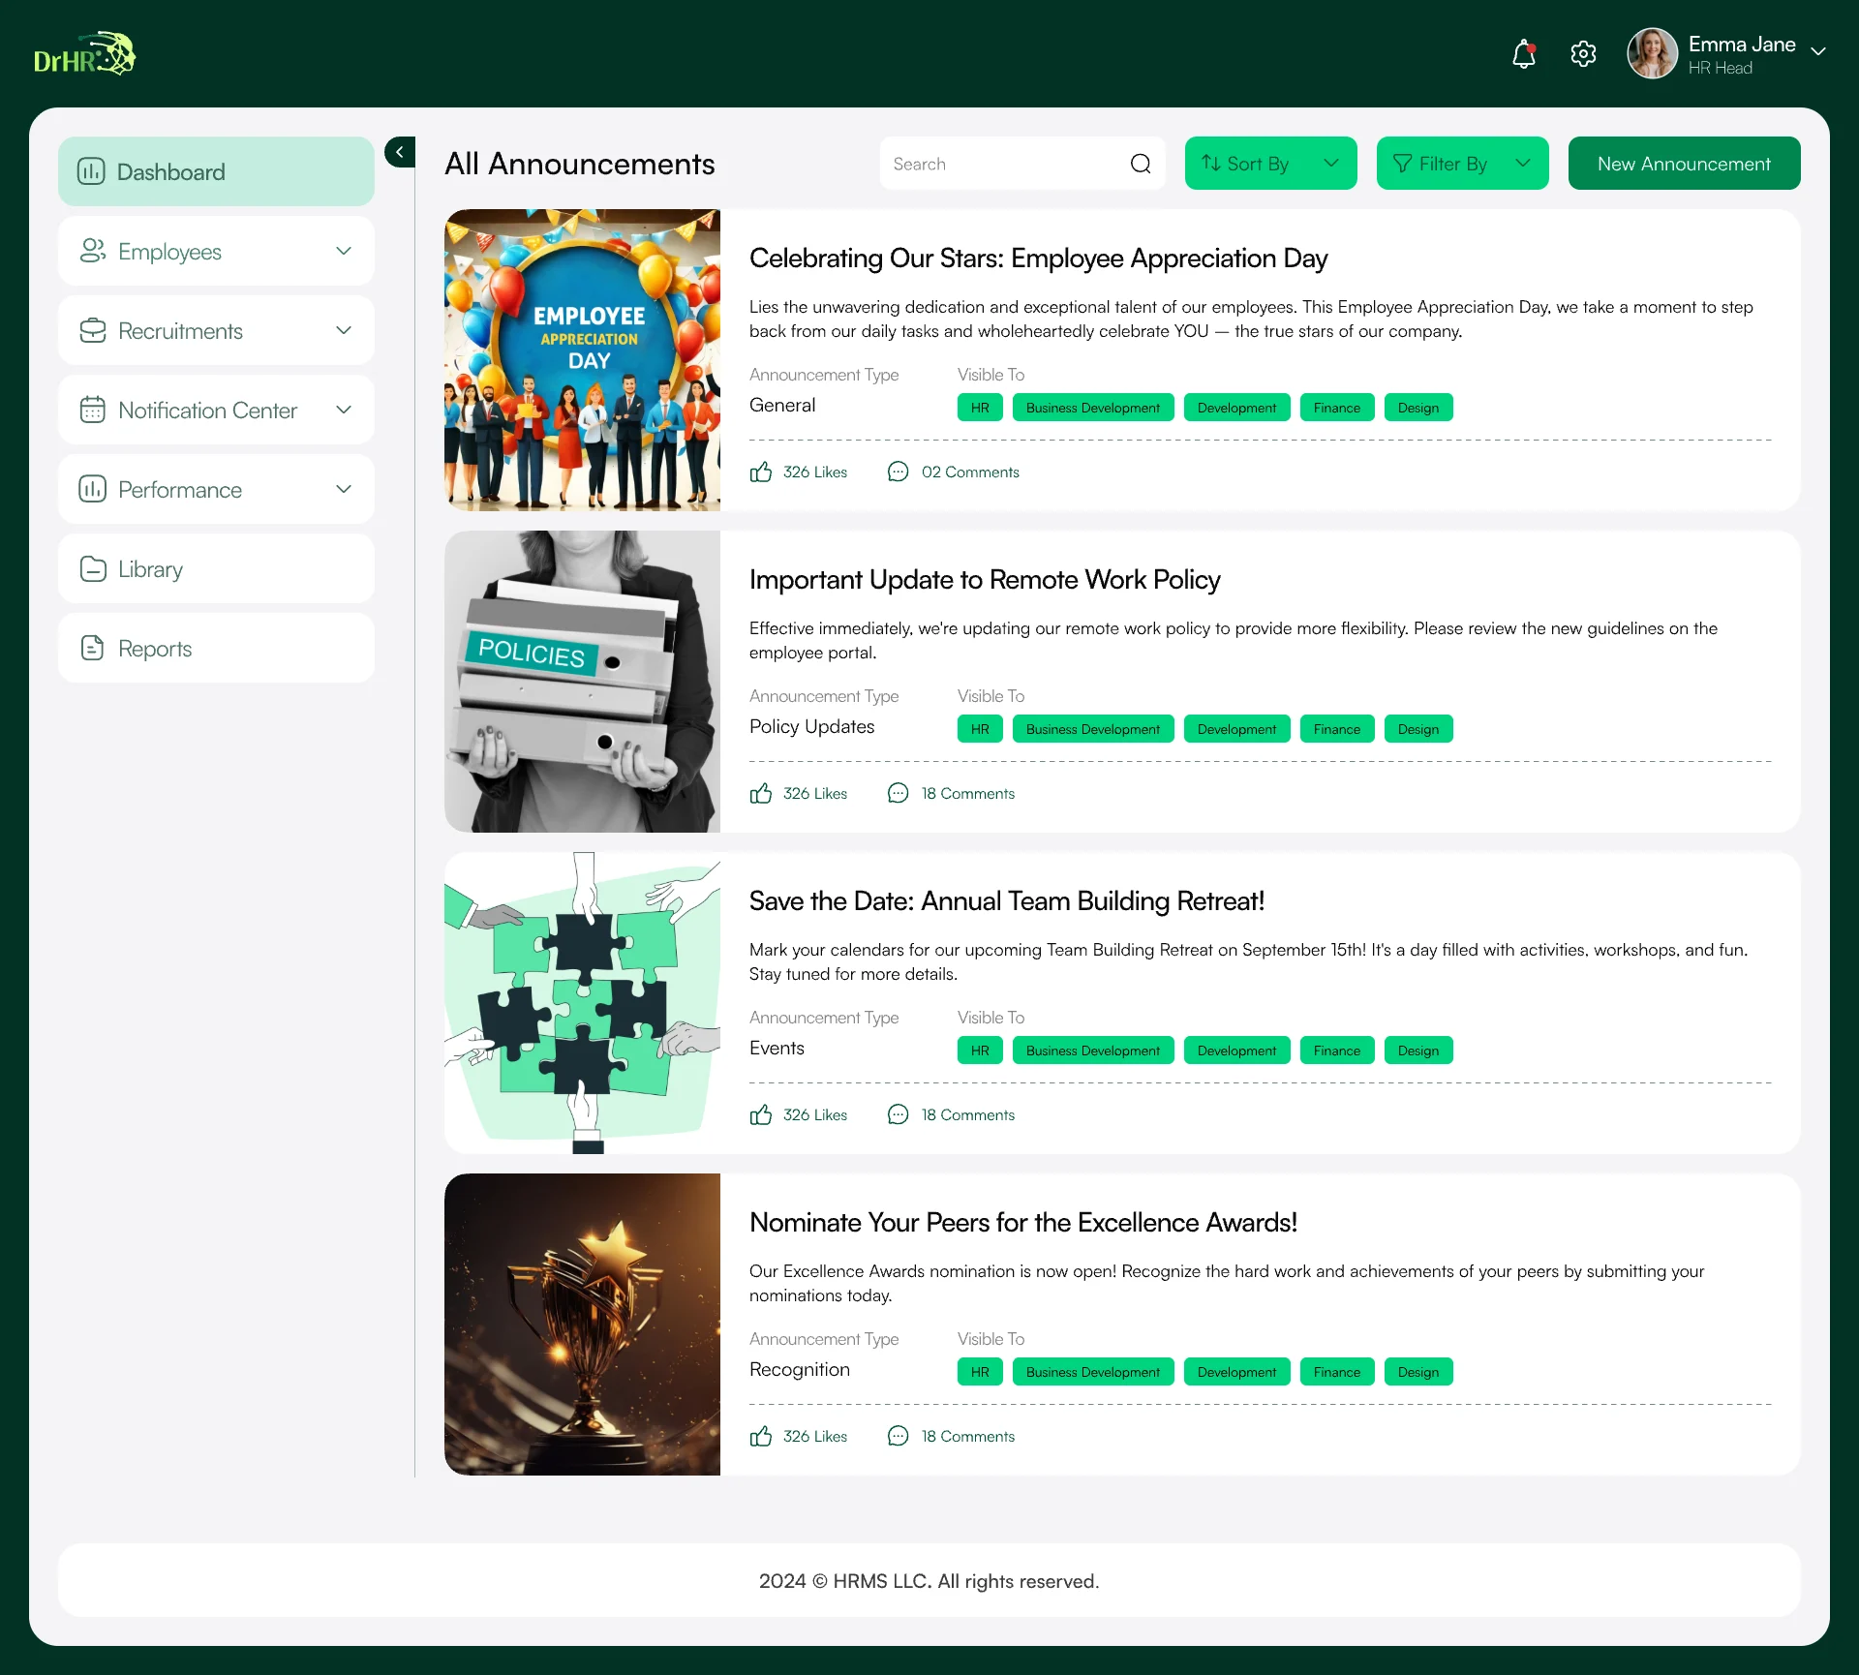Select Employees in the sidebar
Image resolution: width=1859 pixels, height=1675 pixels.
(x=216, y=251)
